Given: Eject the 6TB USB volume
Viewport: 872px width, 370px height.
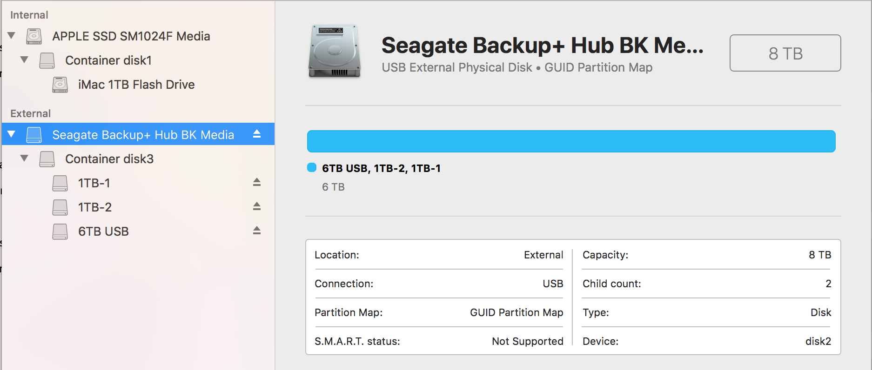Looking at the screenshot, I should 257,231.
